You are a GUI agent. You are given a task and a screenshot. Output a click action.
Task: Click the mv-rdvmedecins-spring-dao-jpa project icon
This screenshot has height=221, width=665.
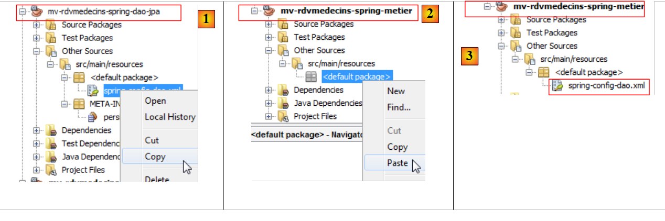pyautogui.click(x=37, y=12)
